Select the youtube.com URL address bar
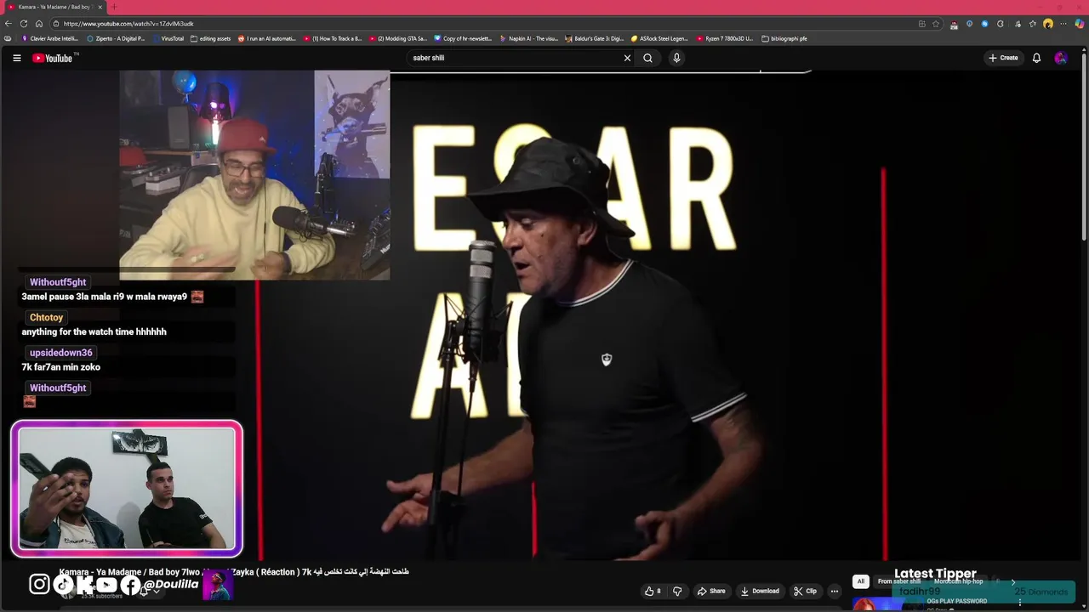Image resolution: width=1089 pixels, height=612 pixels. [485, 24]
